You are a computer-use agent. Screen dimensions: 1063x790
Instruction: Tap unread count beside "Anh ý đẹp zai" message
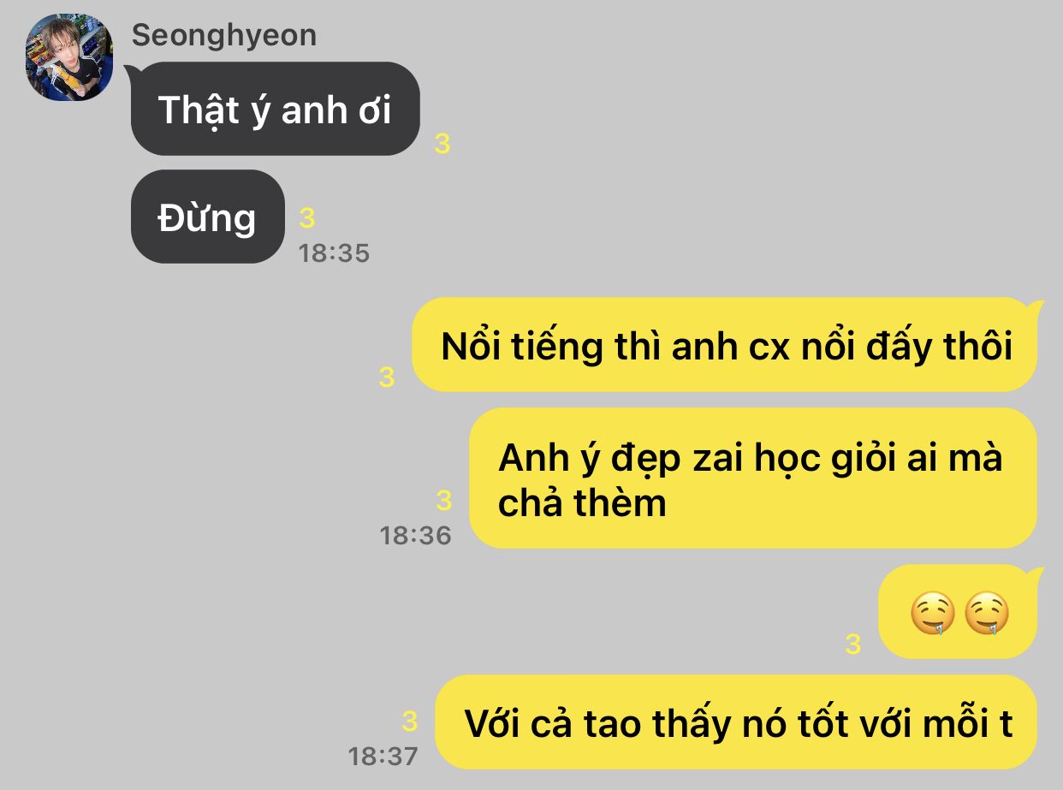(443, 500)
